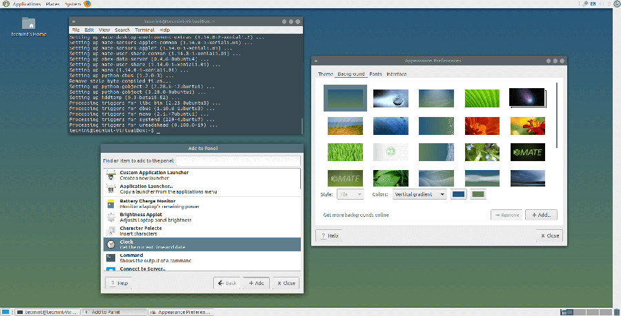Image resolution: width=621 pixels, height=316 pixels.
Task: Switch to the Theme tab
Action: (x=324, y=74)
